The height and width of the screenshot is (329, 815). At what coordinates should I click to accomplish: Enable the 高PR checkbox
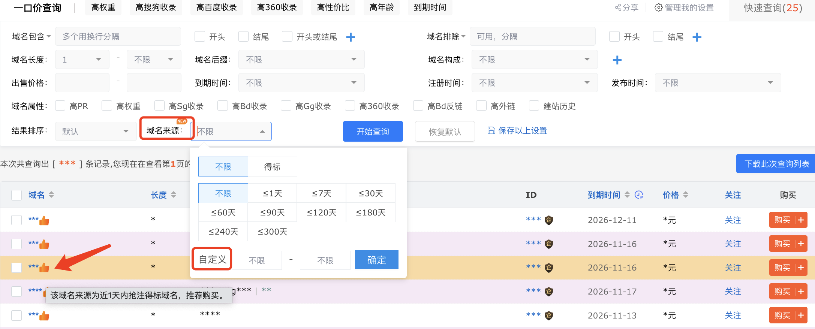[60, 106]
